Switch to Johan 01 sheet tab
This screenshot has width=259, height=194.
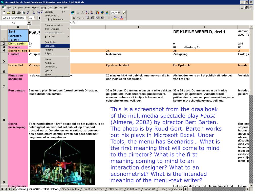pyautogui.click(x=150, y=189)
